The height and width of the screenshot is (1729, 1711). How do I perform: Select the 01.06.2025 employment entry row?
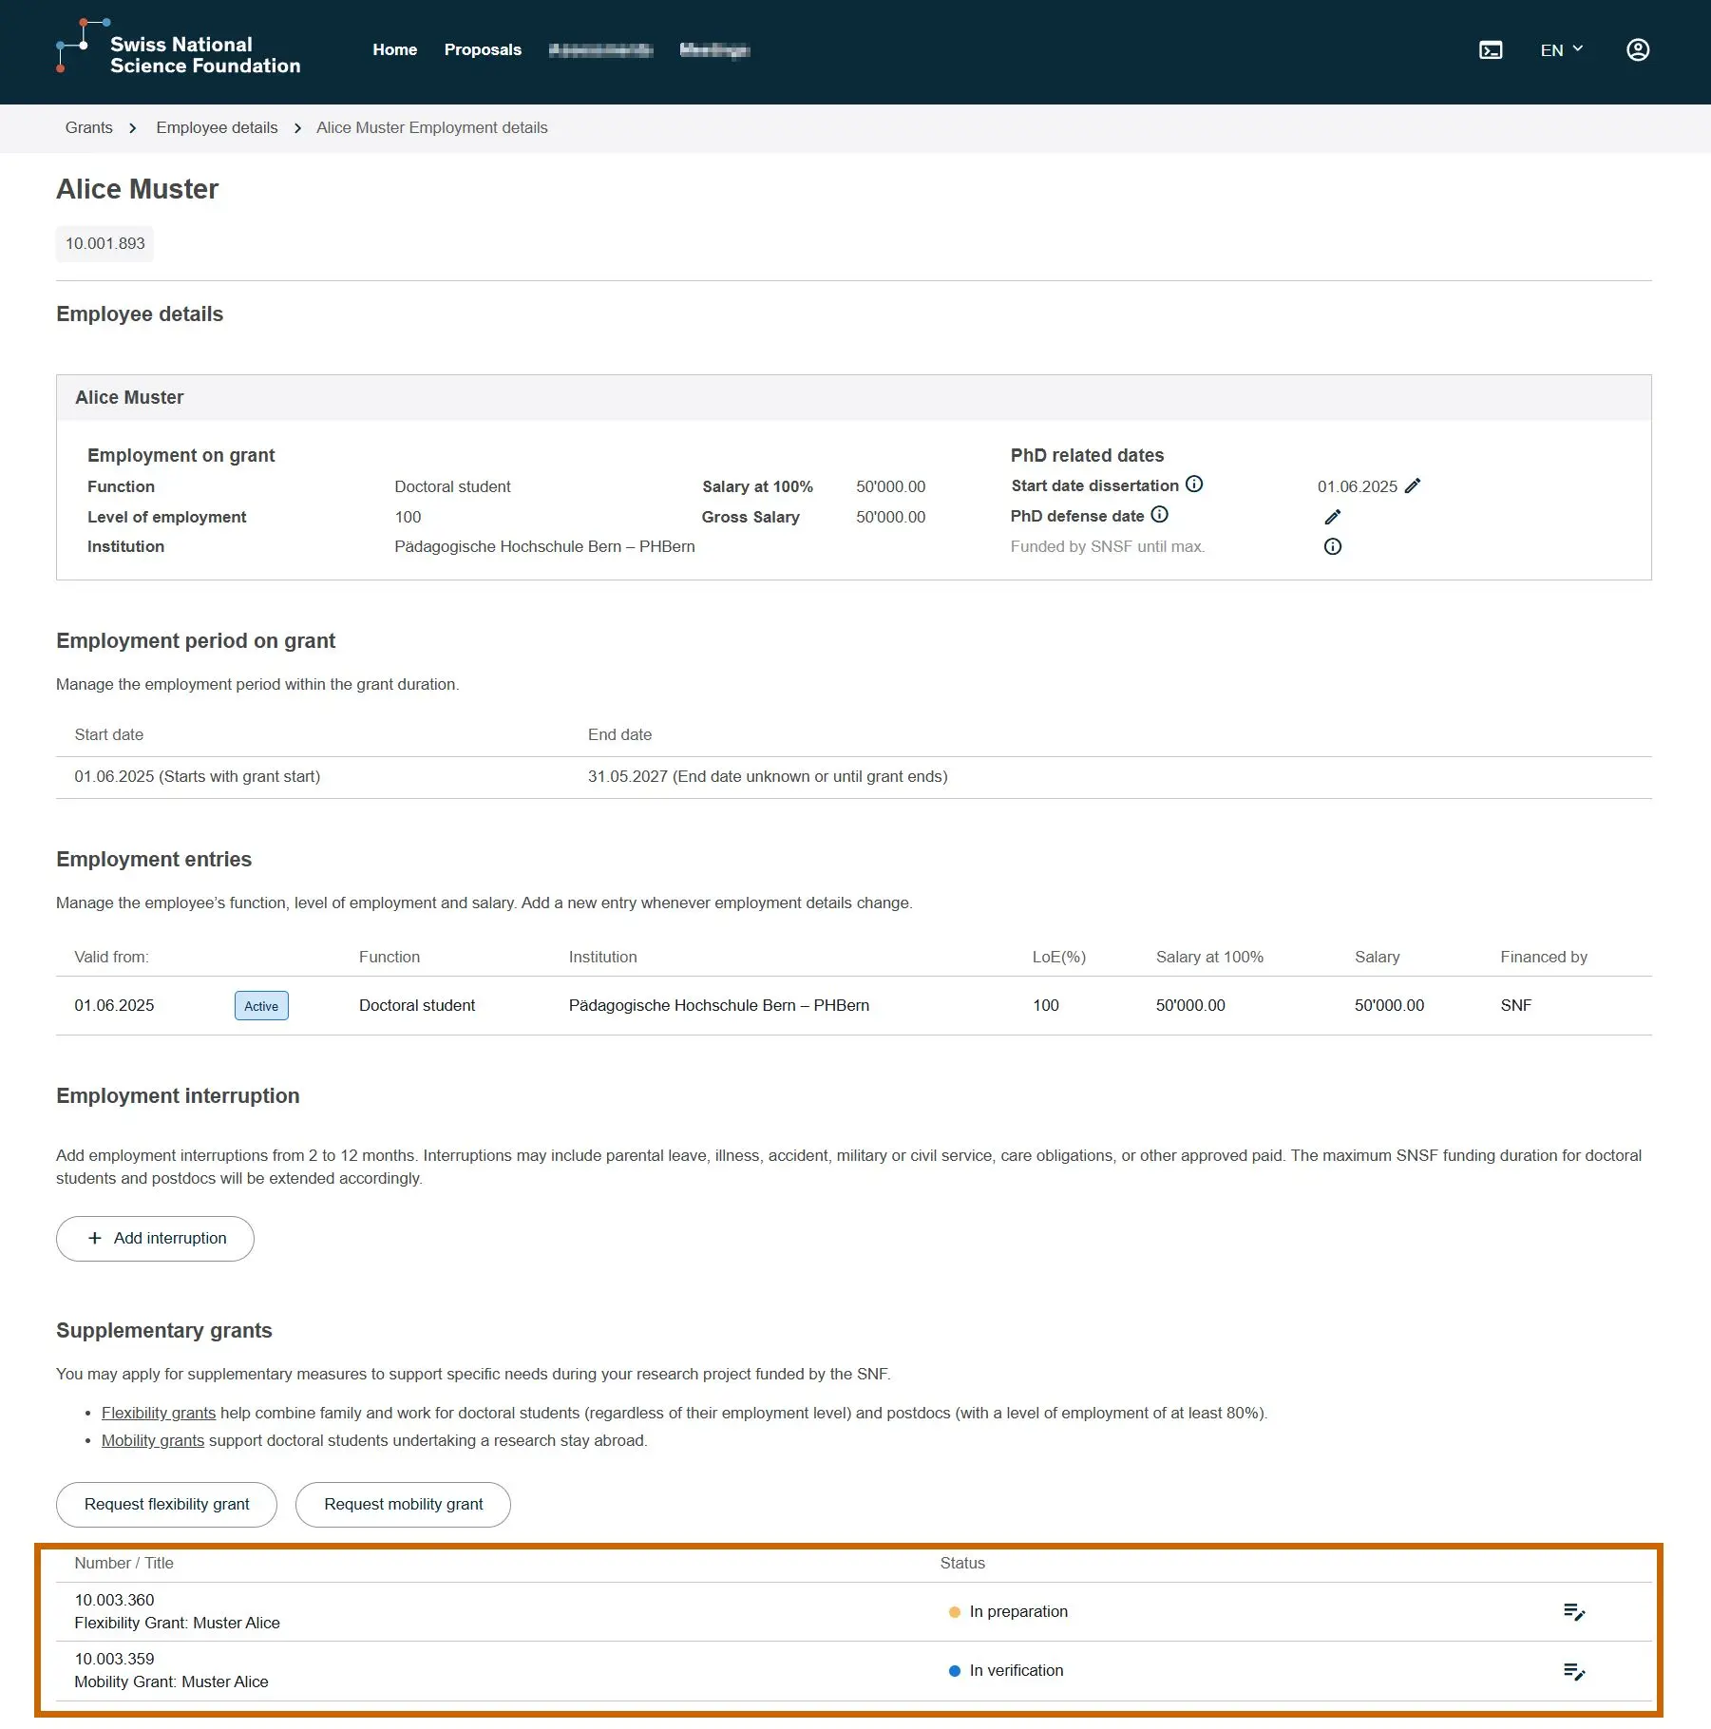(x=854, y=1006)
